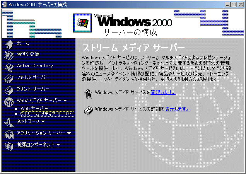Minimize the Windows 2000 サーバーの構成 window
The width and height of the screenshot is (246, 174).
click(227, 4)
